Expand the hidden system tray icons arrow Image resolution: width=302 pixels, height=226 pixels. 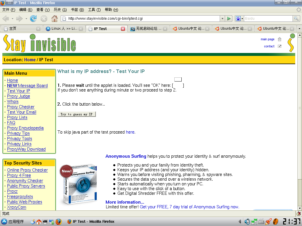pos(240,222)
